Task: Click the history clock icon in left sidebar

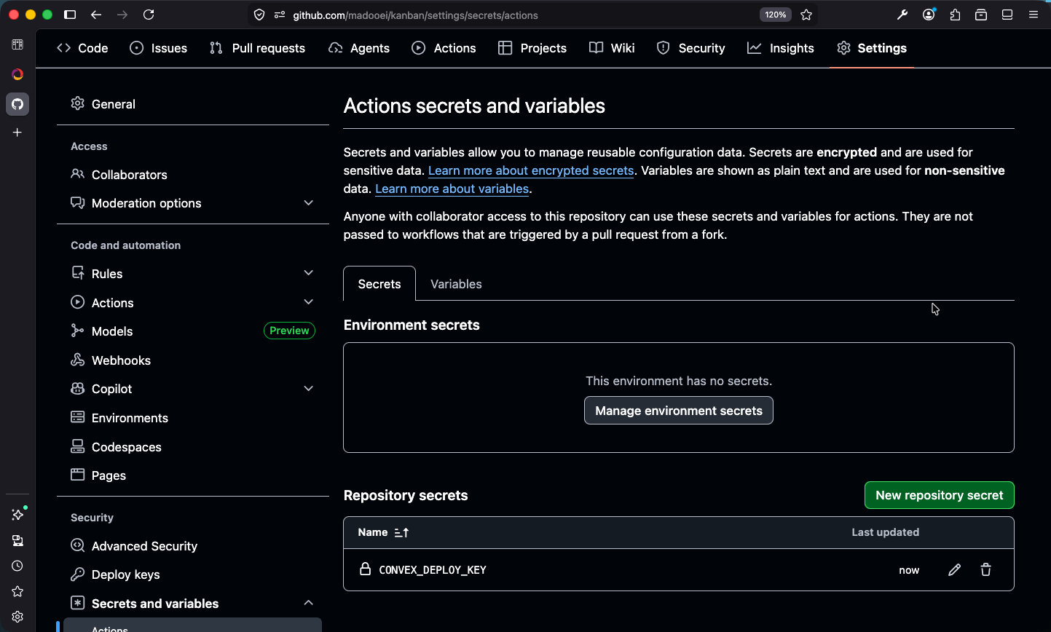Action: (x=17, y=566)
